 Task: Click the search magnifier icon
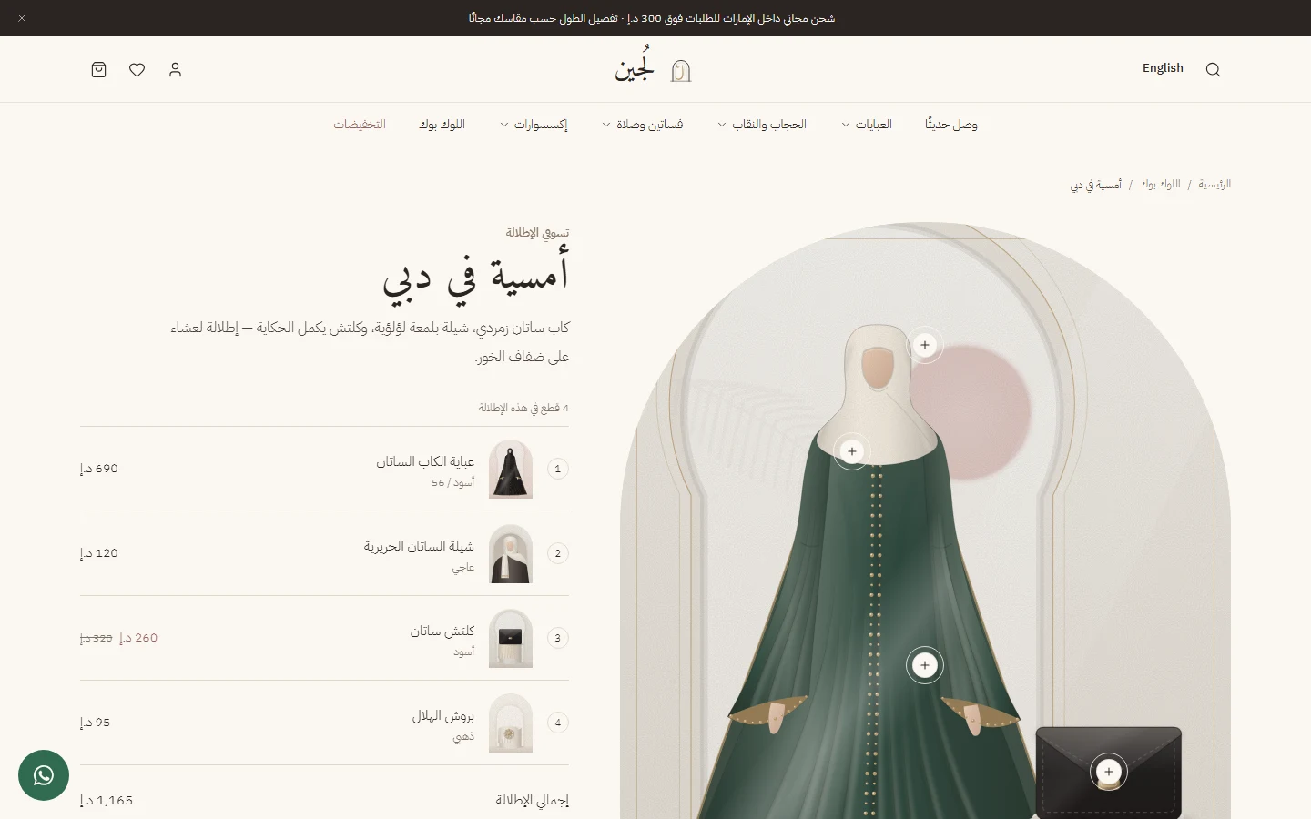click(x=1213, y=70)
